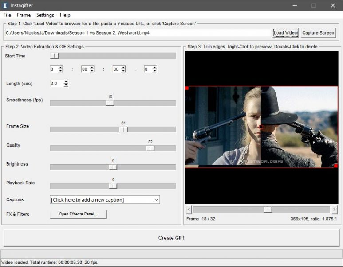The width and height of the screenshot is (343, 267).
Task: Click the 'Video loaded. Total runtime' status text
Action: click(49, 263)
